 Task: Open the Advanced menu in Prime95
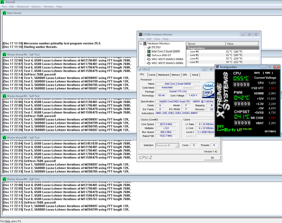[x=23, y=6]
